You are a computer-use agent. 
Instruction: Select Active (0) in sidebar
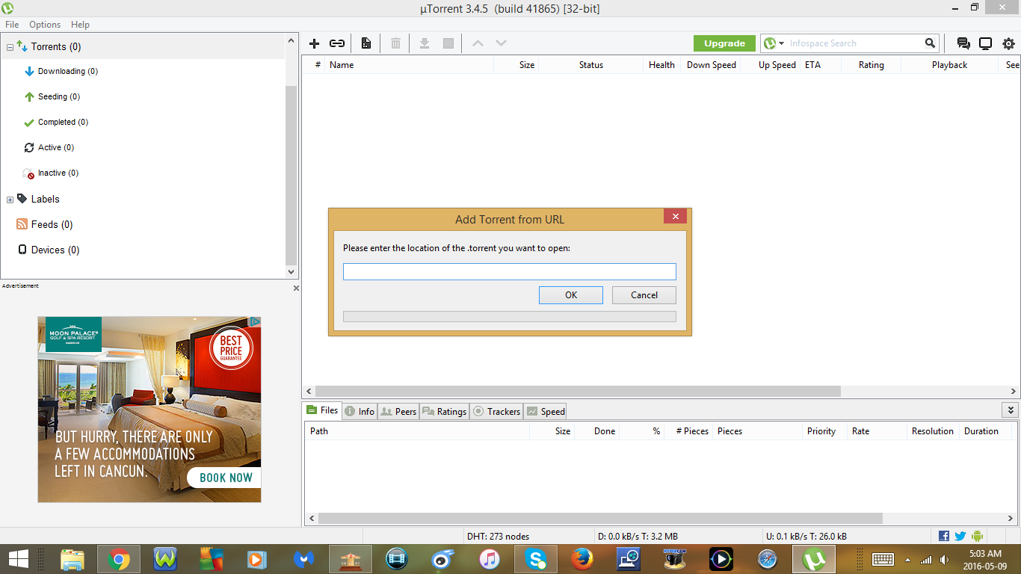point(56,148)
